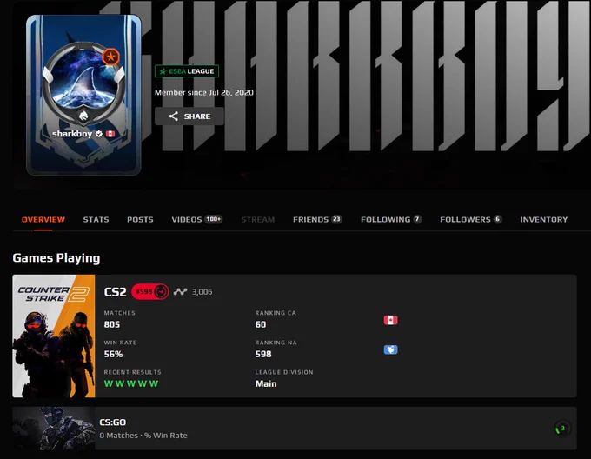
Task: Click the share arrow icon
Action: point(173,116)
